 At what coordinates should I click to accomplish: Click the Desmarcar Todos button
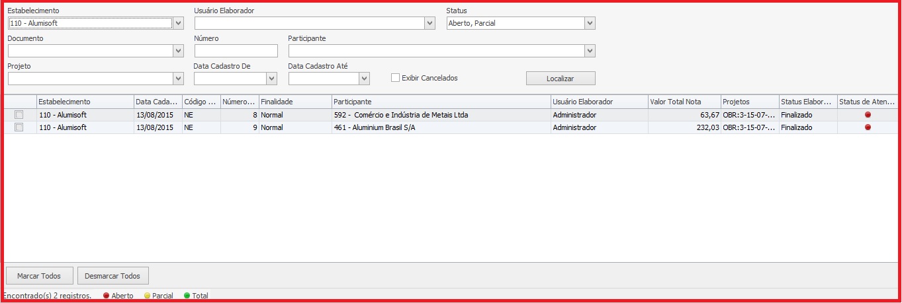113,275
